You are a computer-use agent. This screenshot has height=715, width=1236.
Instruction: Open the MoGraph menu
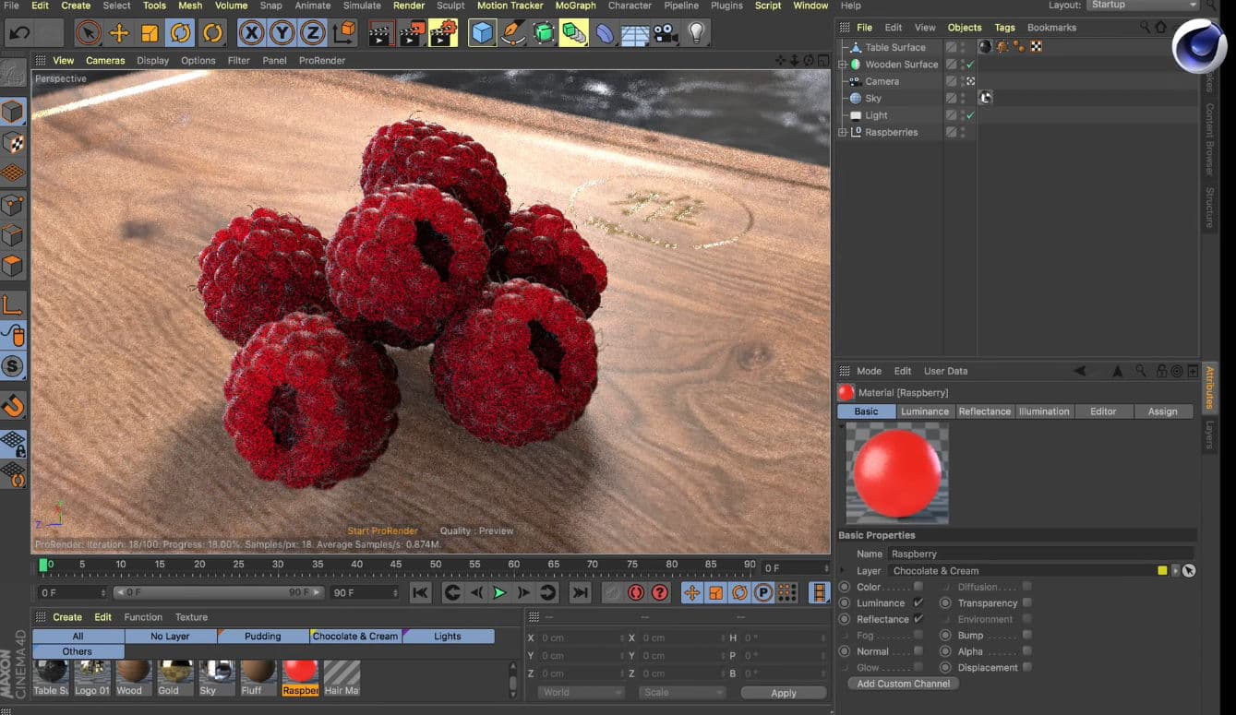(x=575, y=6)
